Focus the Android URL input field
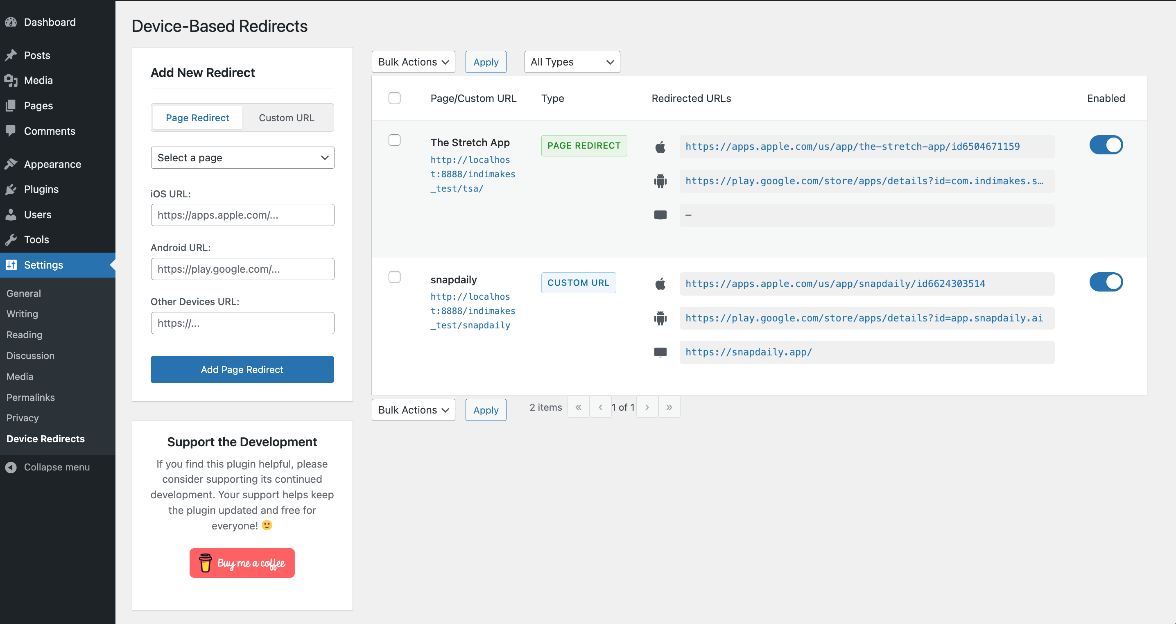 pos(242,269)
